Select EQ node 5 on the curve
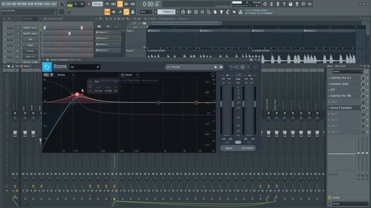The height and width of the screenshot is (208, 371). (x=158, y=103)
